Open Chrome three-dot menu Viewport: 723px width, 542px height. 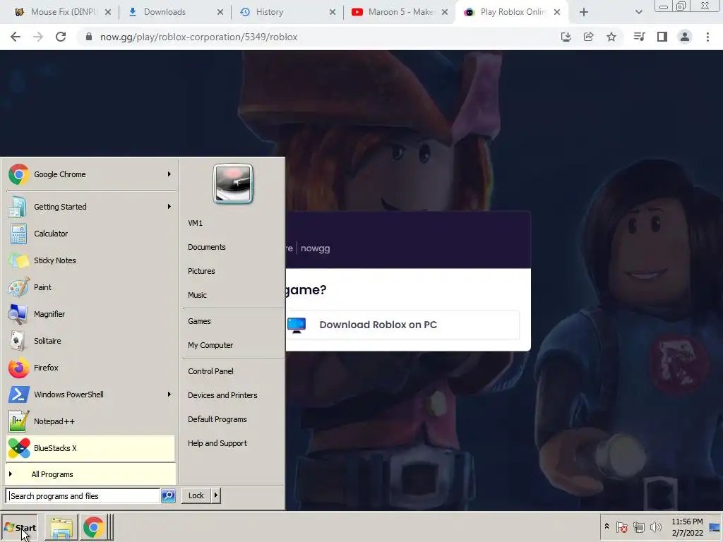click(x=707, y=37)
